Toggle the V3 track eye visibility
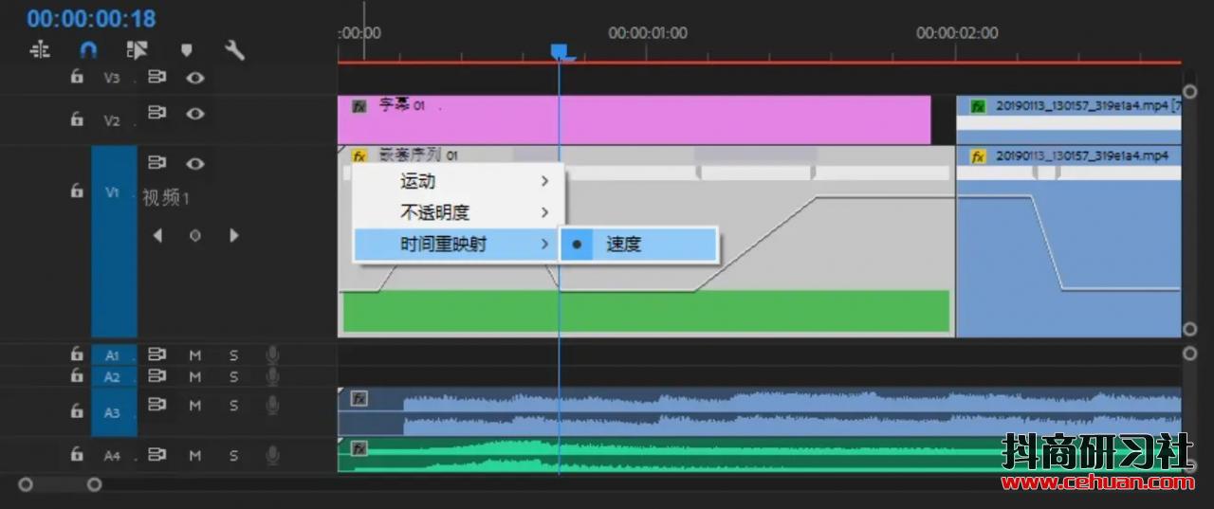The image size is (1214, 509). [195, 78]
